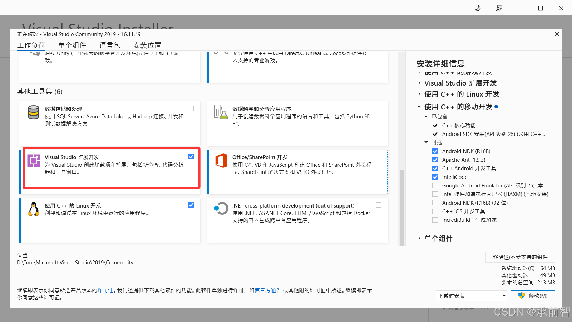
Task: Switch to the 工作负荷 tab
Action: pyautogui.click(x=31, y=45)
